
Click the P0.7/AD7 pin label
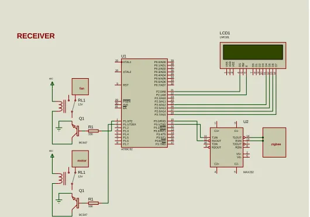click(x=160, y=85)
